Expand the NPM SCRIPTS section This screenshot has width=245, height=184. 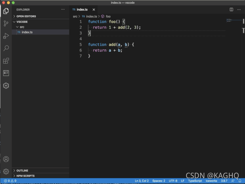coord(41,176)
